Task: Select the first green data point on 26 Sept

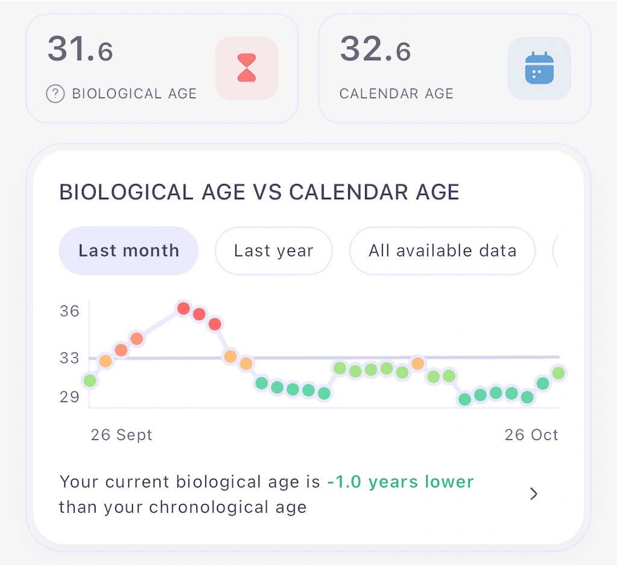Action: [x=90, y=380]
